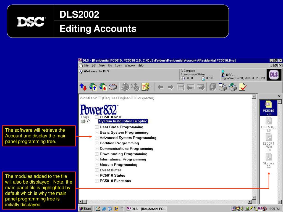283x212 pixels.
Task: Open the Edit menu
Action: click(94, 65)
